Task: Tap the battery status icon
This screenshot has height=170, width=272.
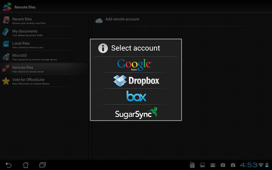Action: click(x=267, y=165)
